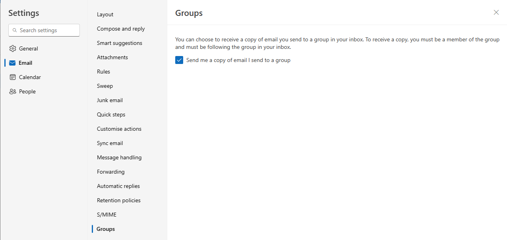Open People settings category

click(x=44, y=91)
